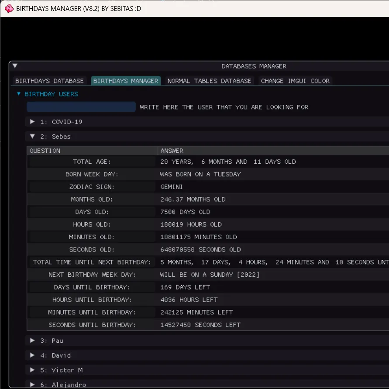The image size is (389, 389).
Task: Open the Birthdays Database tab
Action: pyautogui.click(x=49, y=81)
